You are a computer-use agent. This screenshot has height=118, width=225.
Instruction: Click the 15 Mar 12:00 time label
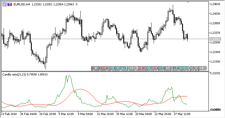click(x=124, y=114)
